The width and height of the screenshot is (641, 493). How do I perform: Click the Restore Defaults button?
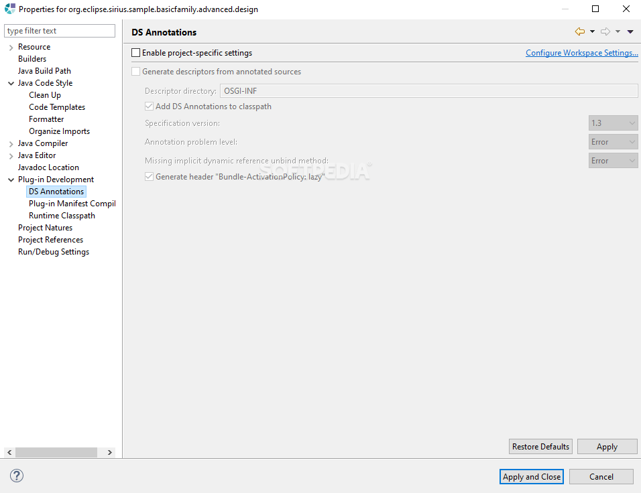[x=540, y=446]
